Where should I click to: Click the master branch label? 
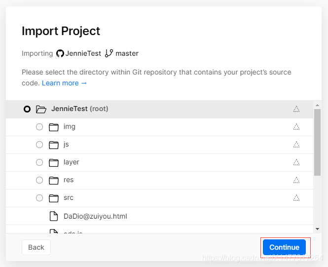pyautogui.click(x=127, y=54)
